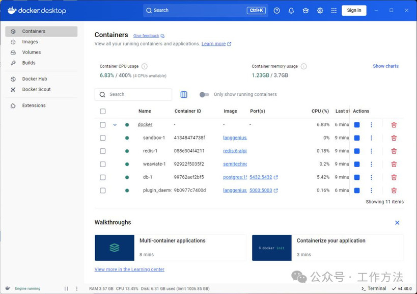417x294 pixels.
Task: Open Images in the sidebar
Action: coord(41,42)
